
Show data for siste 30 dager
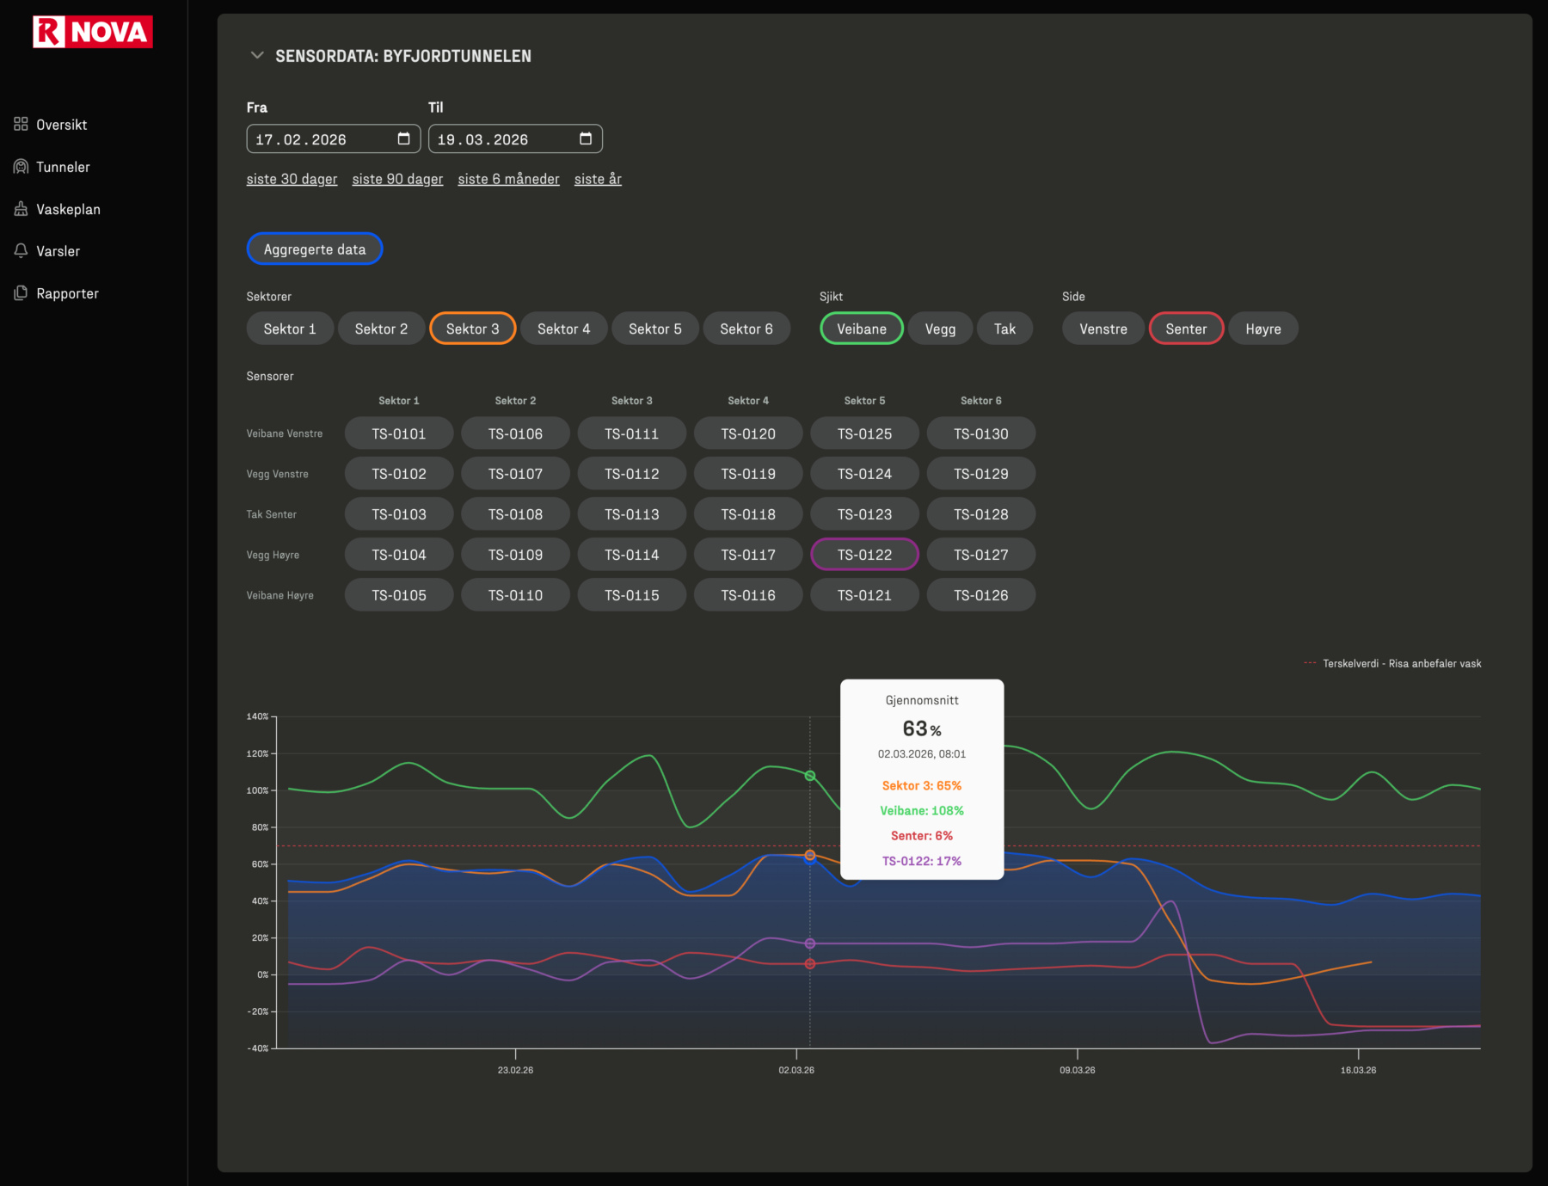292,179
